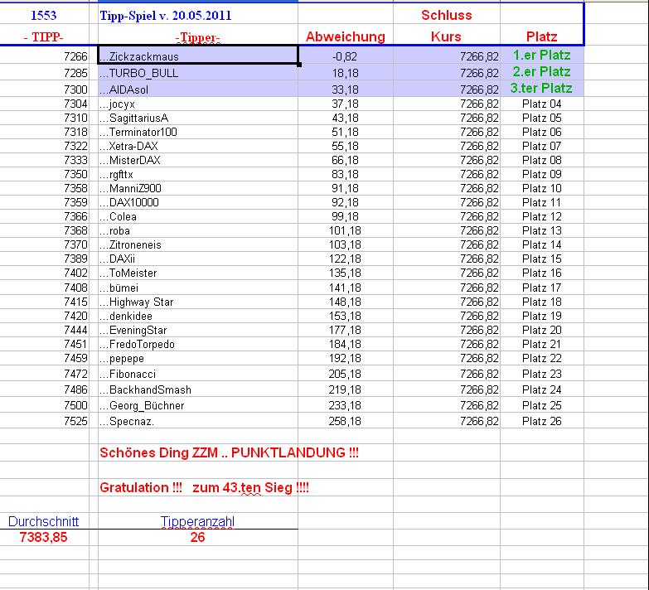Click the average value 7383,85
Image resolution: width=649 pixels, height=590 pixels.
pyautogui.click(x=43, y=537)
